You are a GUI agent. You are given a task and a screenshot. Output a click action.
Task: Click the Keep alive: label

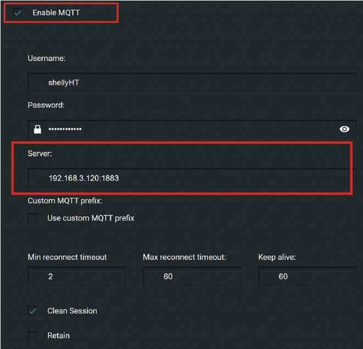coord(277,257)
